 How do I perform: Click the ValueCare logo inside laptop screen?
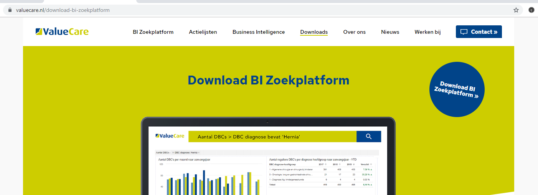click(x=170, y=136)
